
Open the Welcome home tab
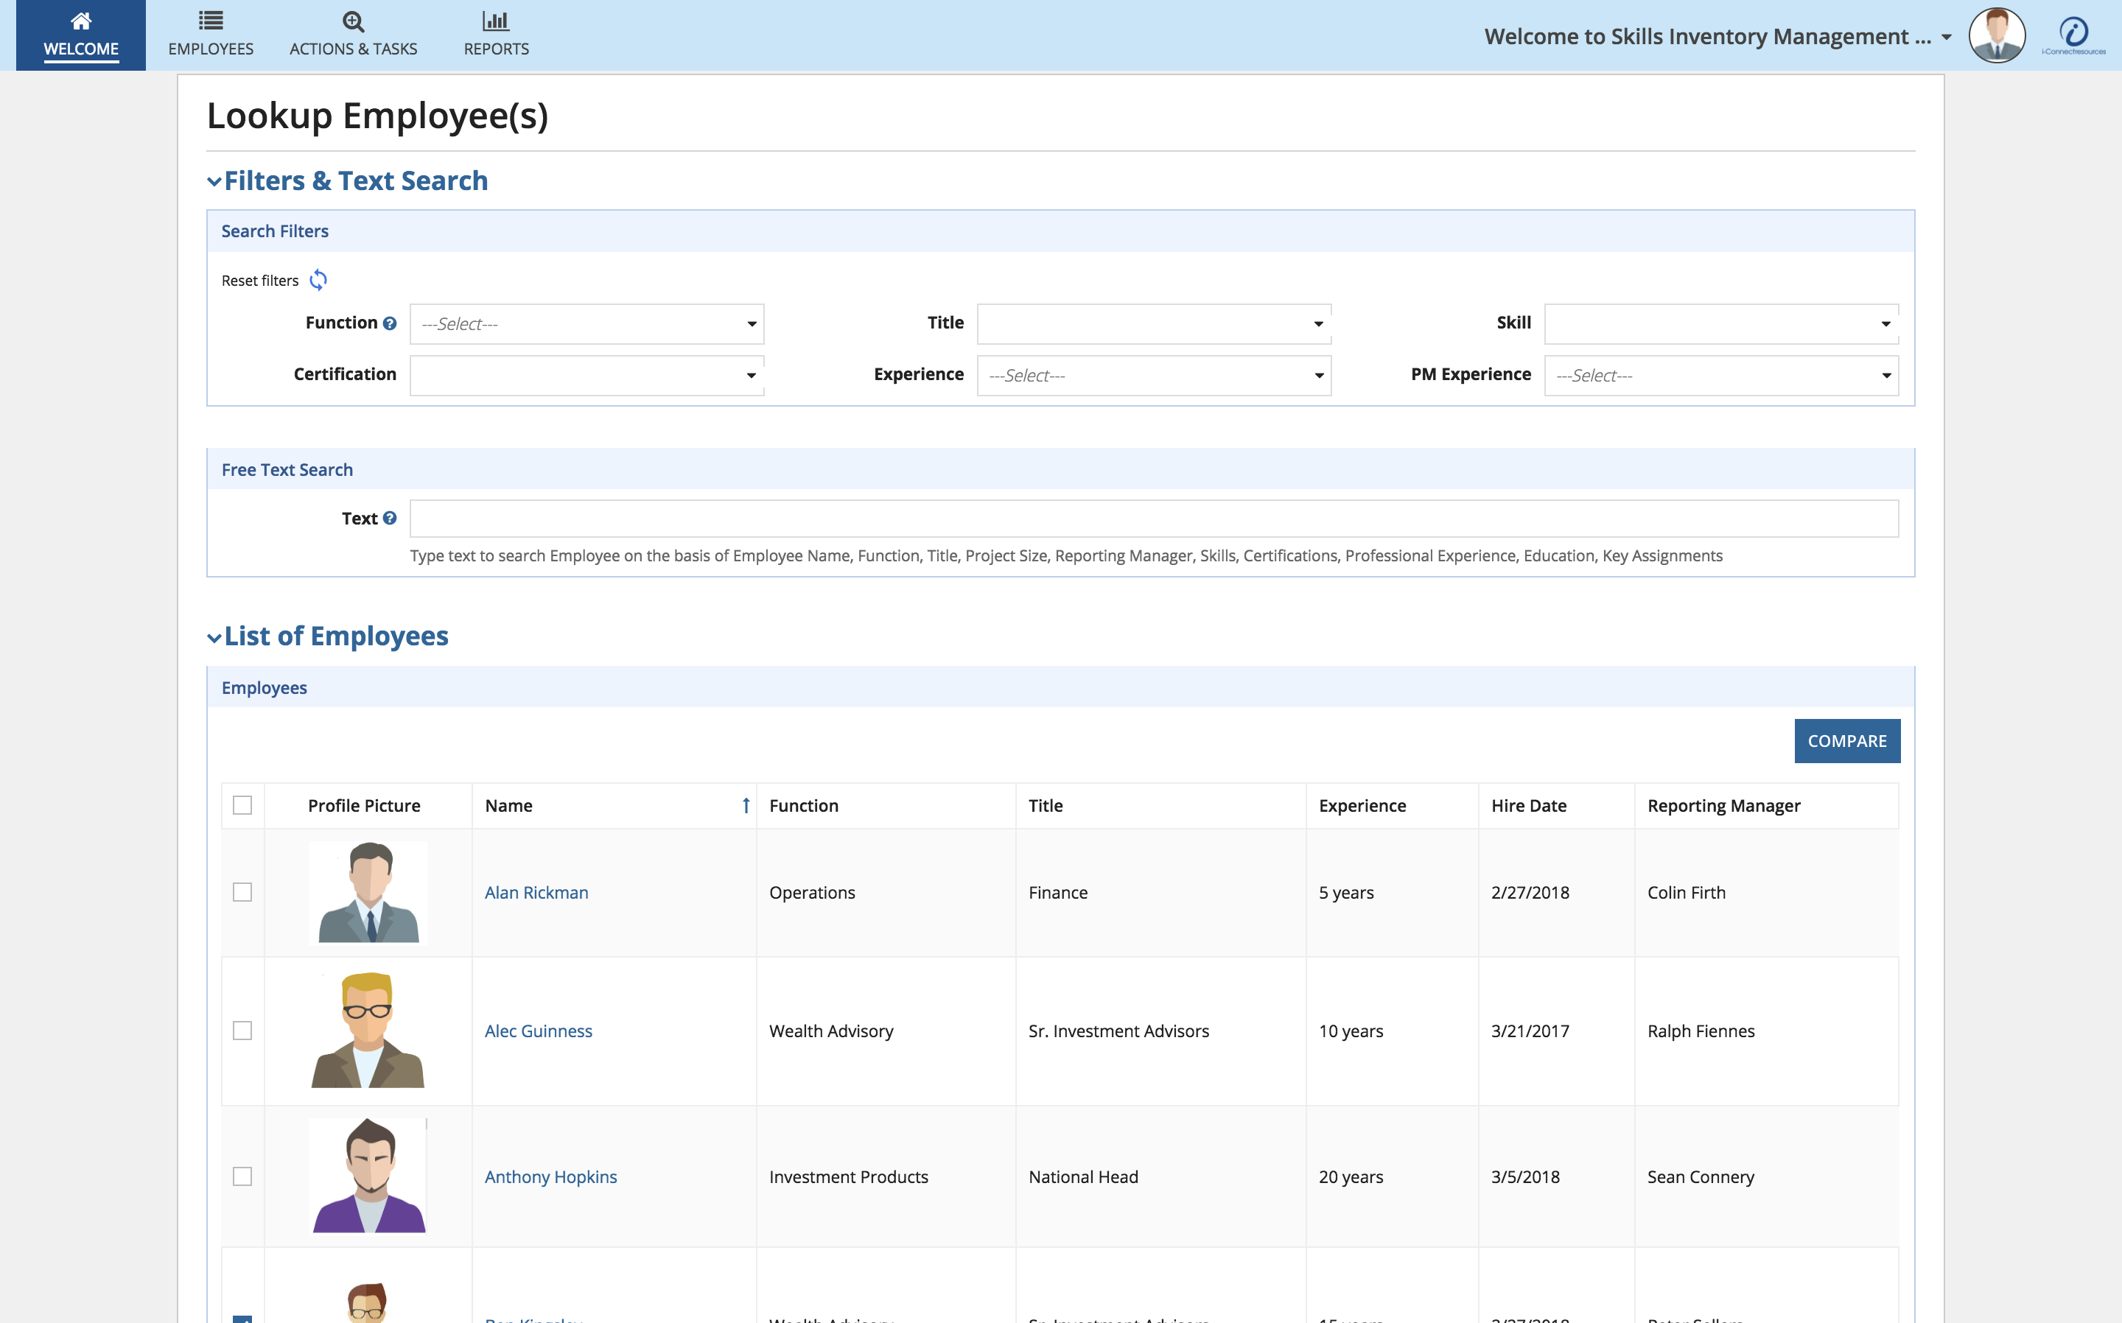point(80,35)
